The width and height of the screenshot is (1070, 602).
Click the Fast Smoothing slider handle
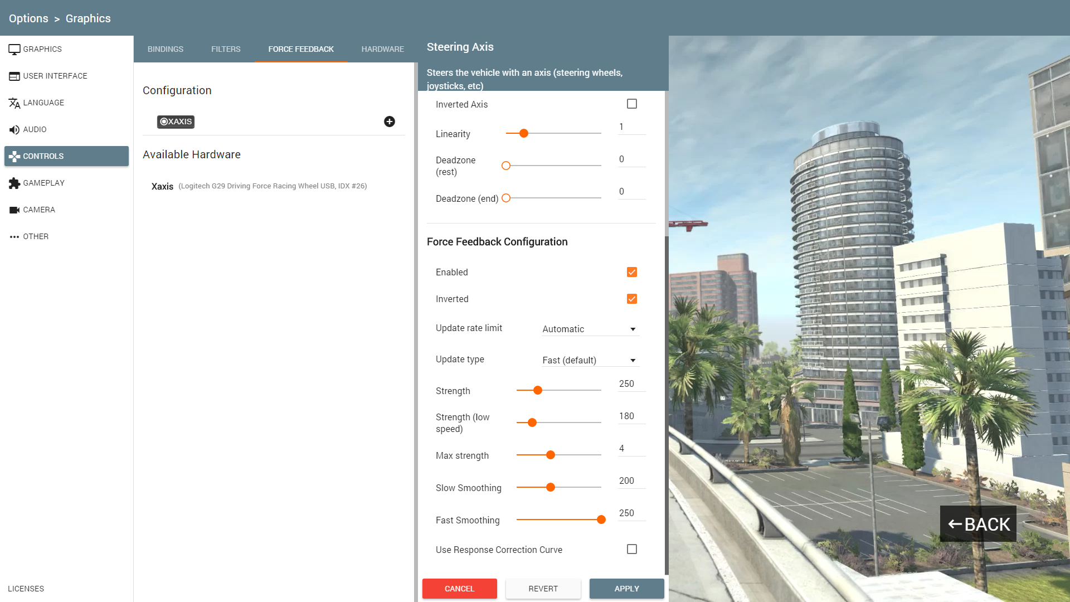click(x=601, y=520)
